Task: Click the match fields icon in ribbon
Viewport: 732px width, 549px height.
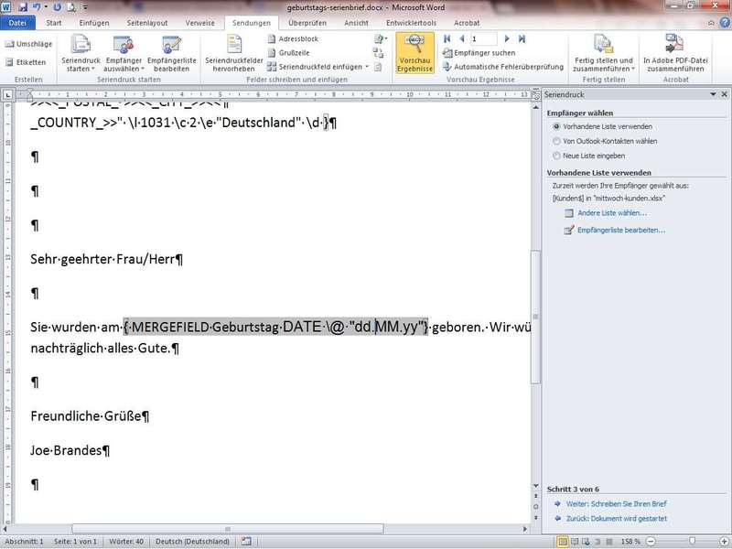Action: tap(378, 53)
